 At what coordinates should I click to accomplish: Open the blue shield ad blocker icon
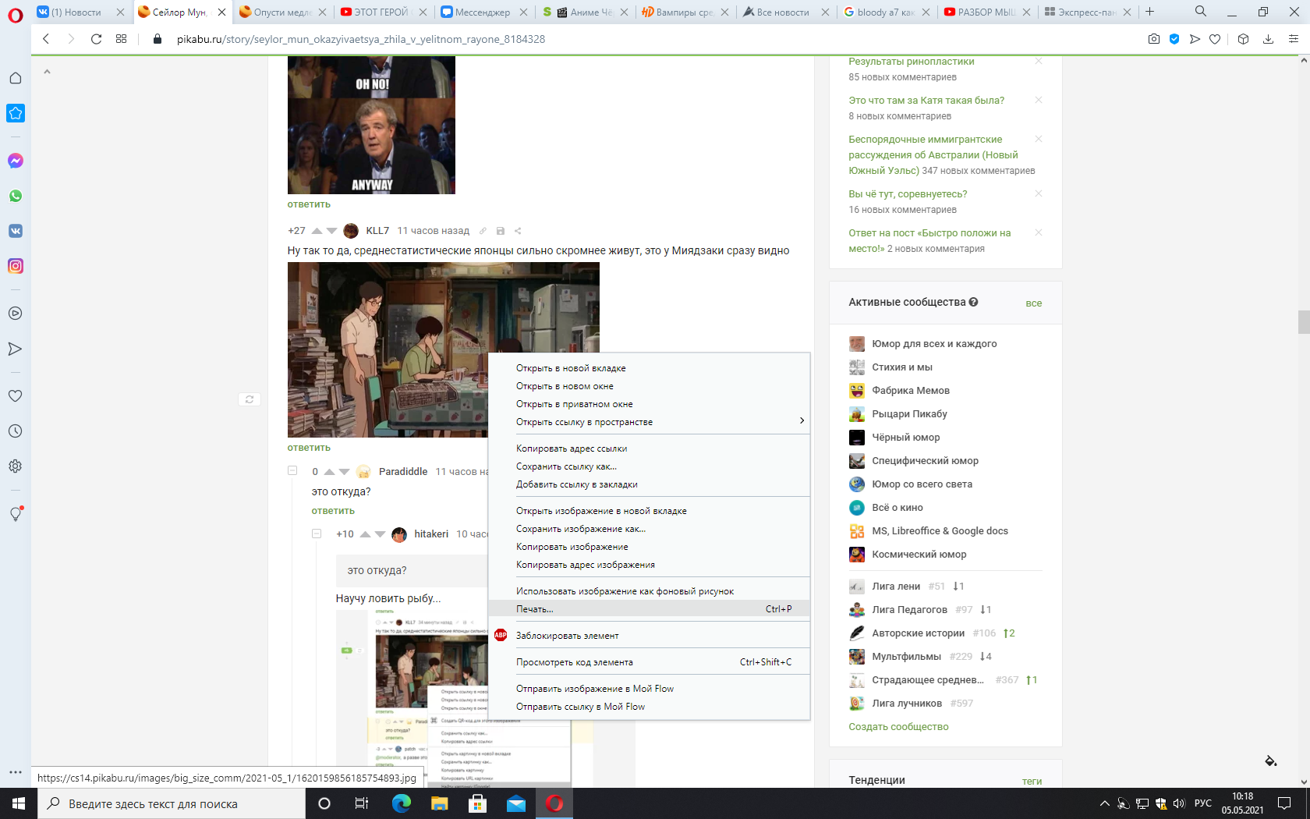point(1174,39)
